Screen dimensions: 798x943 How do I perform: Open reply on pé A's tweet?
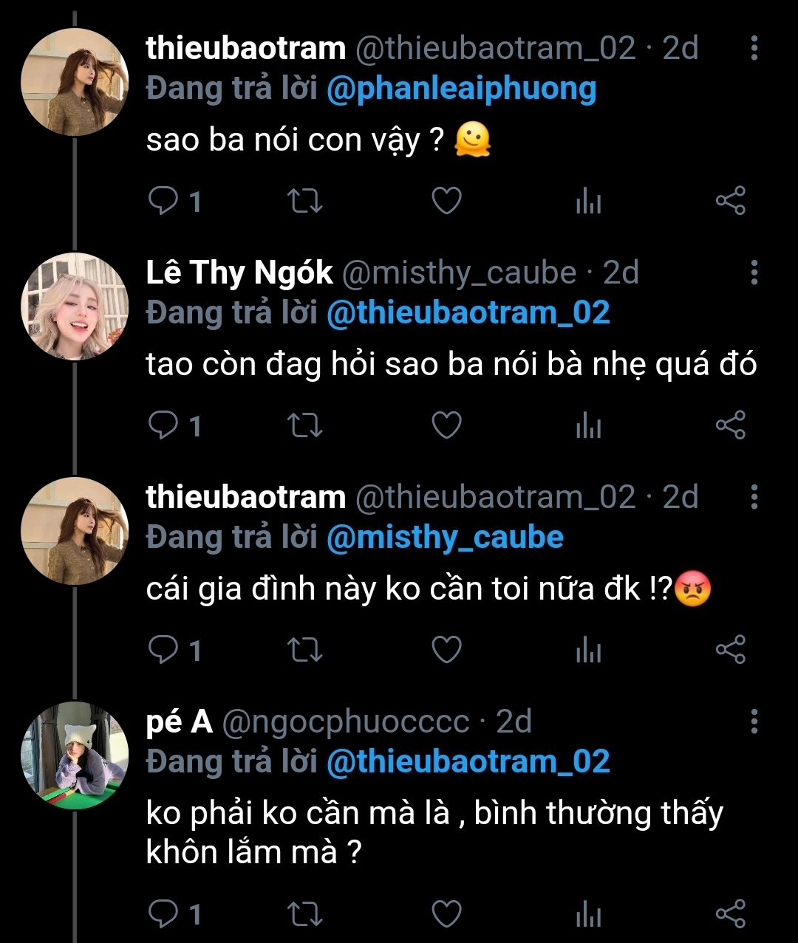click(x=164, y=914)
